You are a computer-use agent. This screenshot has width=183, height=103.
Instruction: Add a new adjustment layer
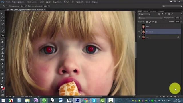pos(168,97)
